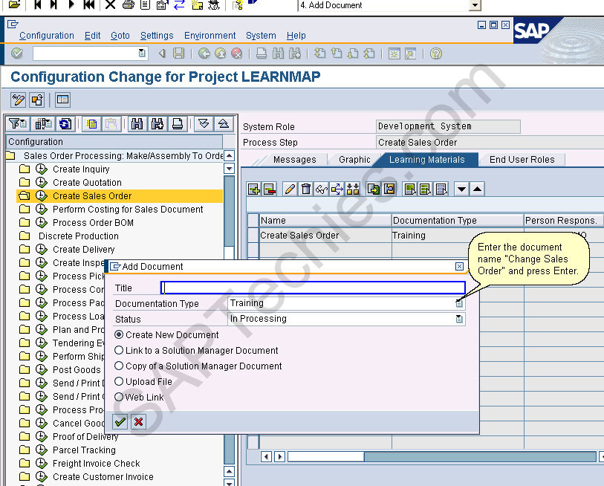
Task: Click the Insert document icon in Learning Materials toolbar
Action: pos(254,189)
